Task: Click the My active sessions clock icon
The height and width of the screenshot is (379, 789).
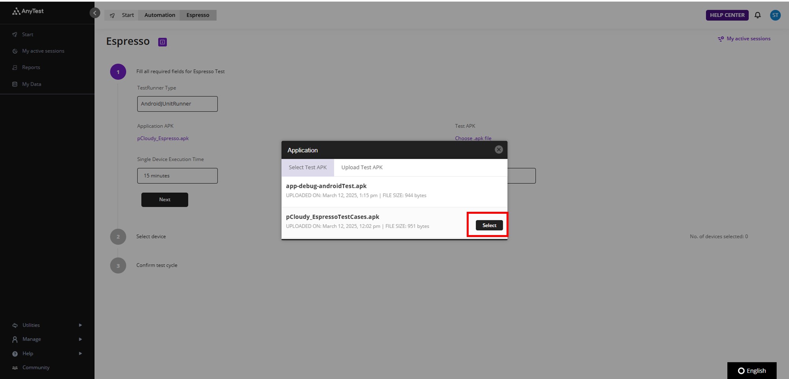Action: (15, 51)
